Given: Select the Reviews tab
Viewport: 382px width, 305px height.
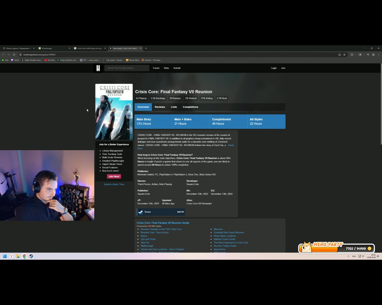Looking at the screenshot, I should click(x=160, y=107).
